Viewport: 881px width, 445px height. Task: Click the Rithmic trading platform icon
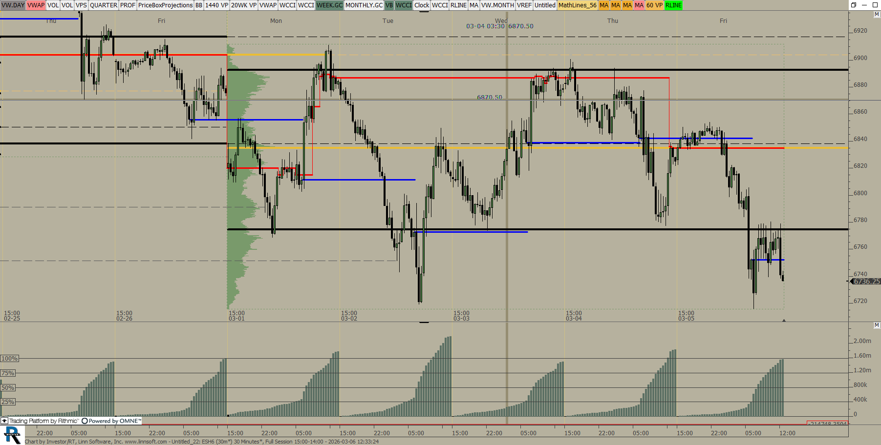(x=4, y=421)
